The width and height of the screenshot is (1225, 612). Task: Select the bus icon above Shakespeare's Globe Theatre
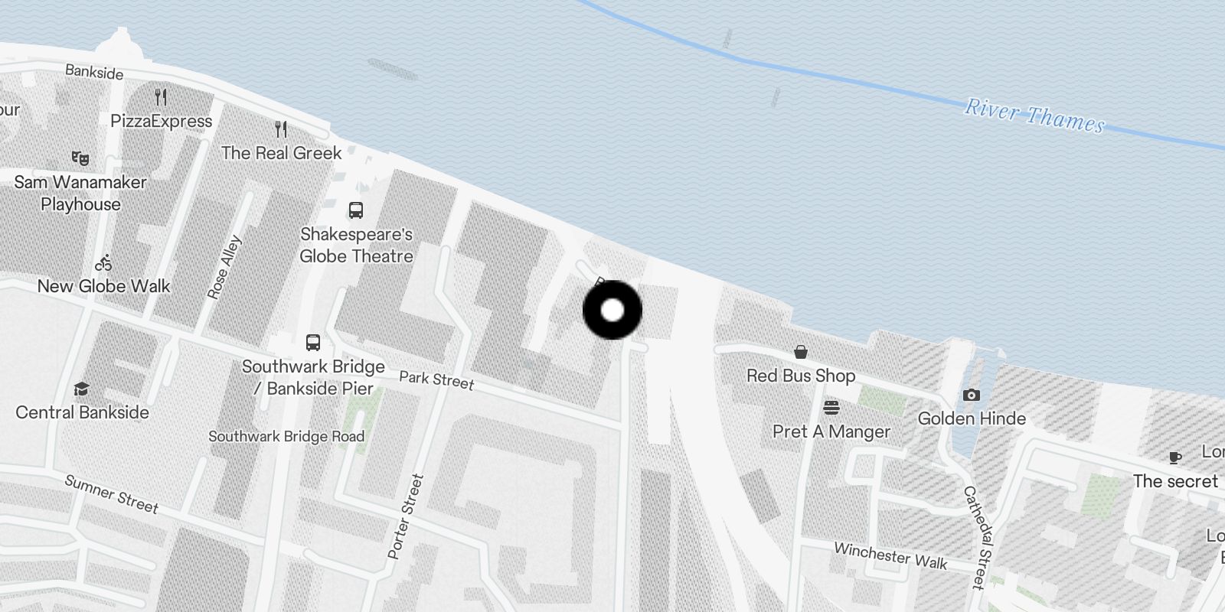click(x=355, y=210)
